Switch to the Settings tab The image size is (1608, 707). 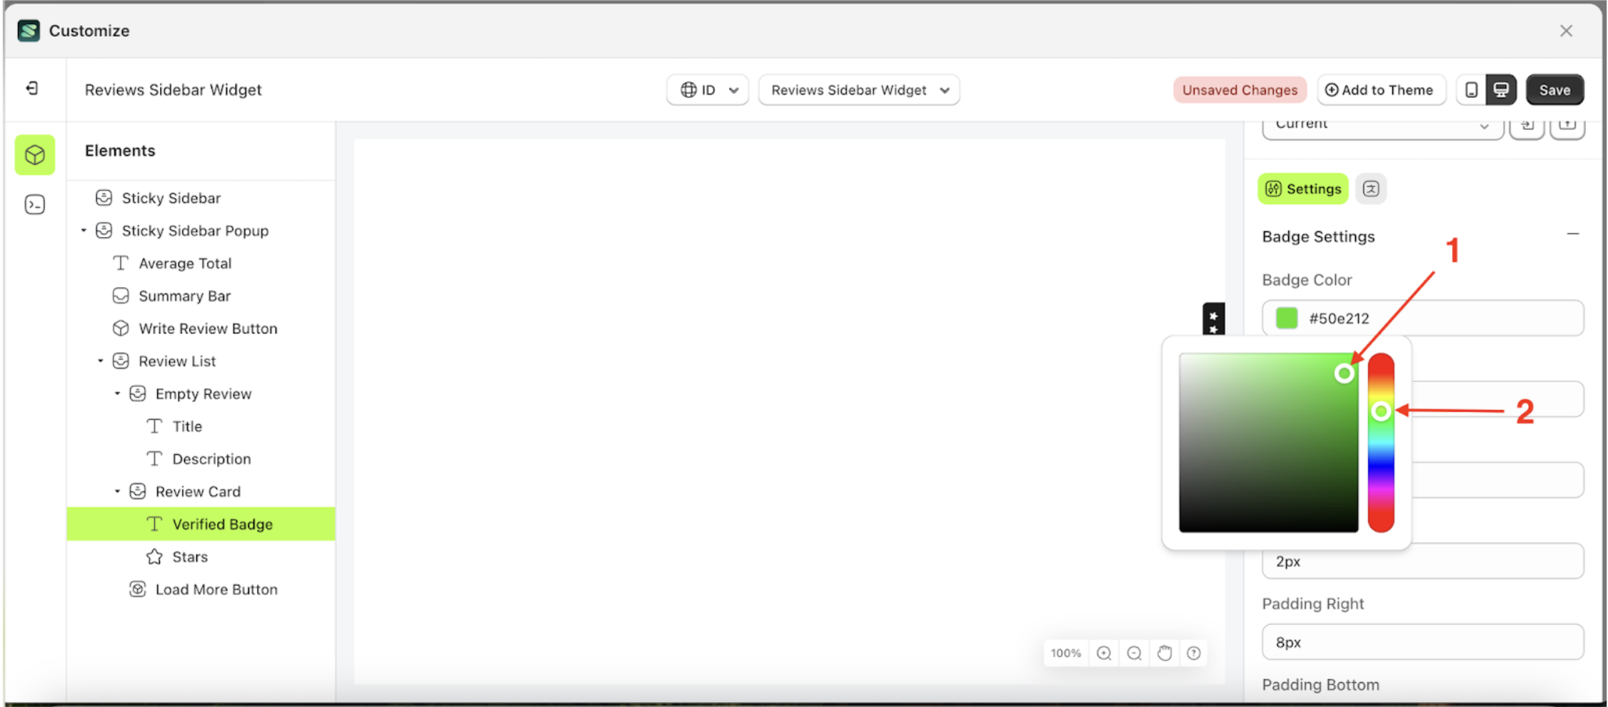(x=1302, y=189)
